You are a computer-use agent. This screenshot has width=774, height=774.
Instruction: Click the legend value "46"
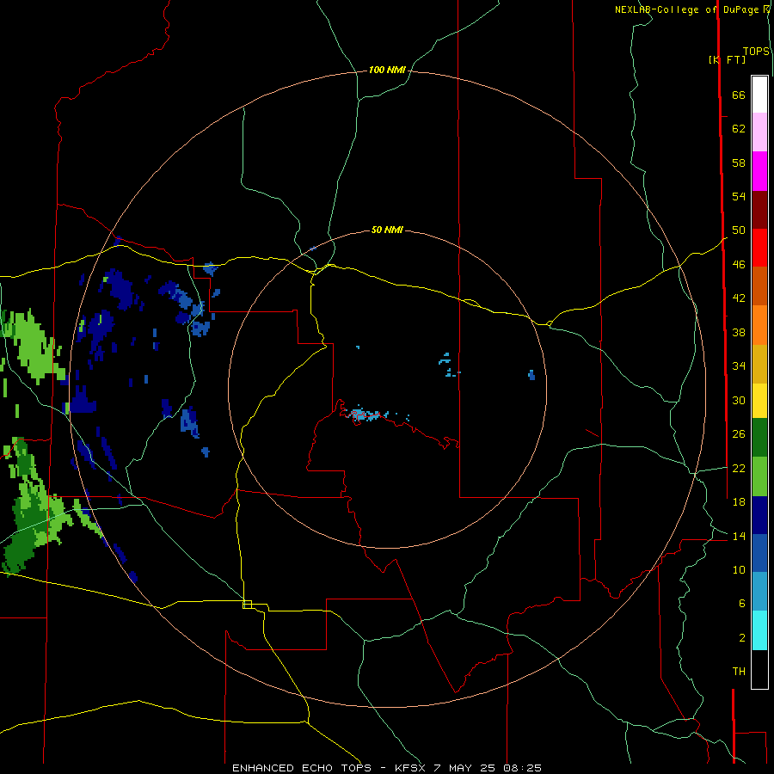pos(739,264)
